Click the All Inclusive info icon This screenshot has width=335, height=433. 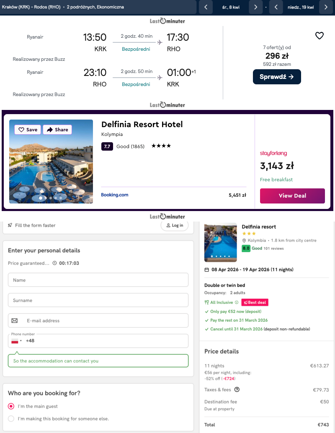pos(237,302)
